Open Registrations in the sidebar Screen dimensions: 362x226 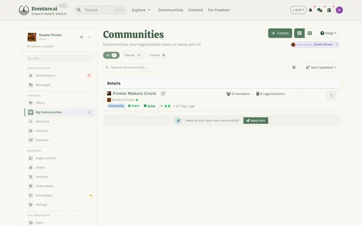click(x=59, y=158)
